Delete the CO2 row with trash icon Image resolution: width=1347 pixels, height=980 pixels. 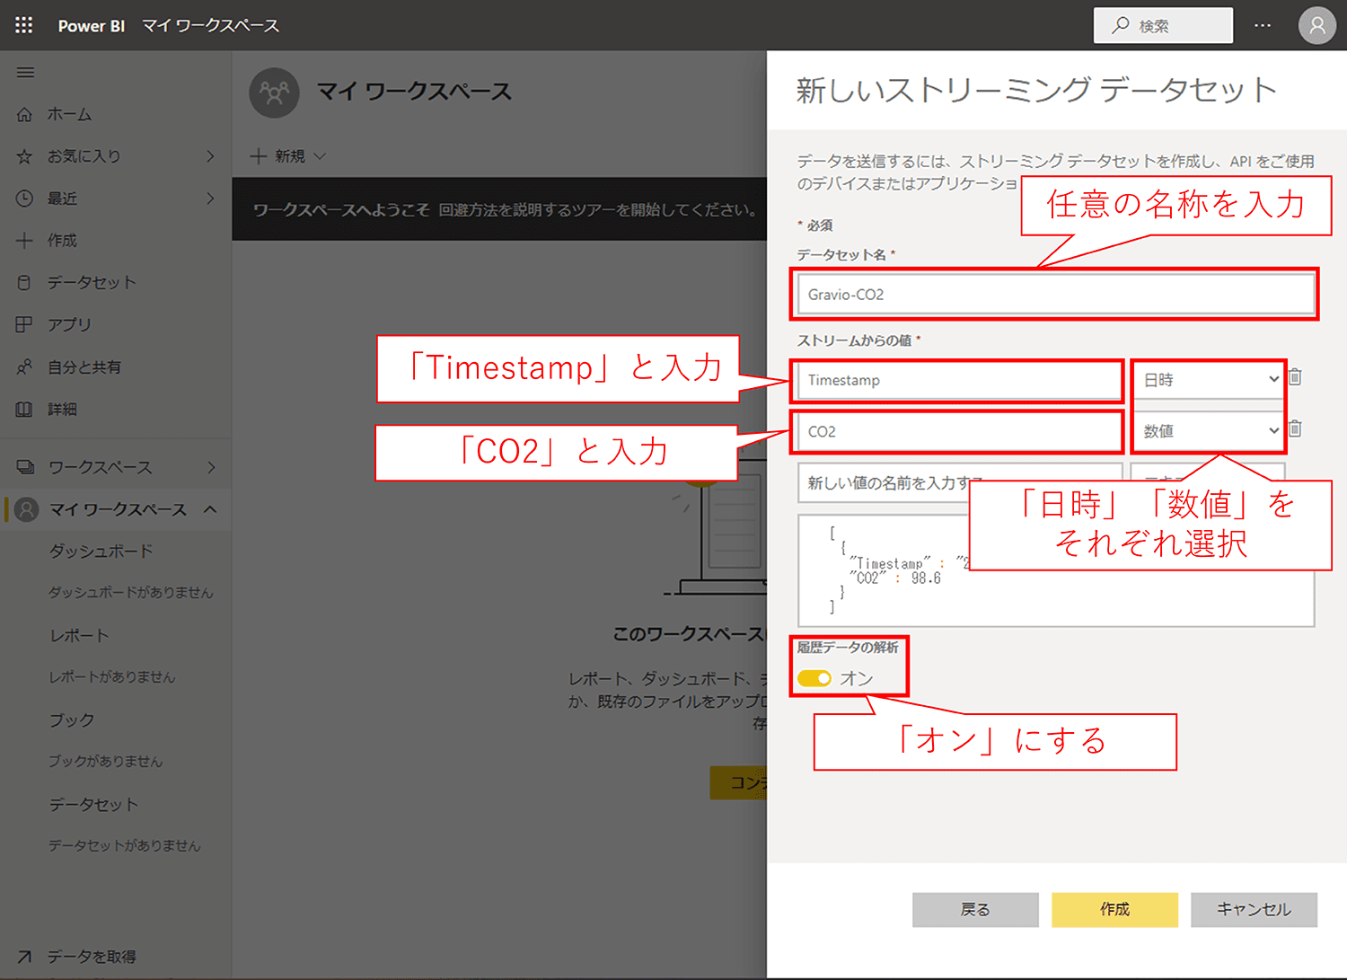(1295, 428)
